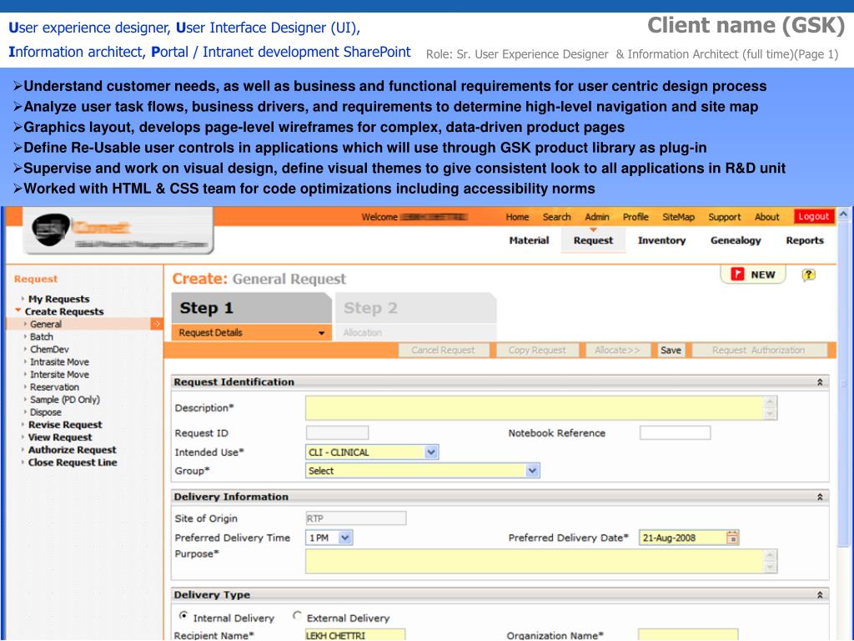This screenshot has height=641, width=854.
Task: Switch to the Step 1 tab
Action: (252, 308)
